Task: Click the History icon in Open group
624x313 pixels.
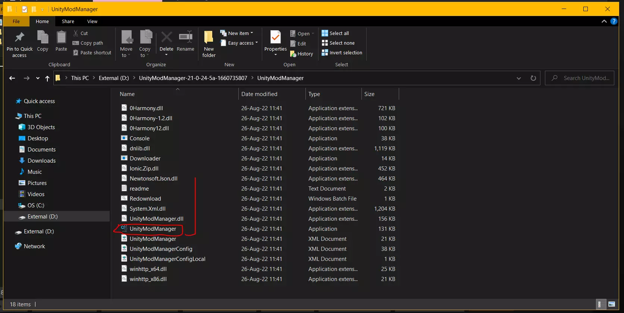Action: (x=293, y=54)
